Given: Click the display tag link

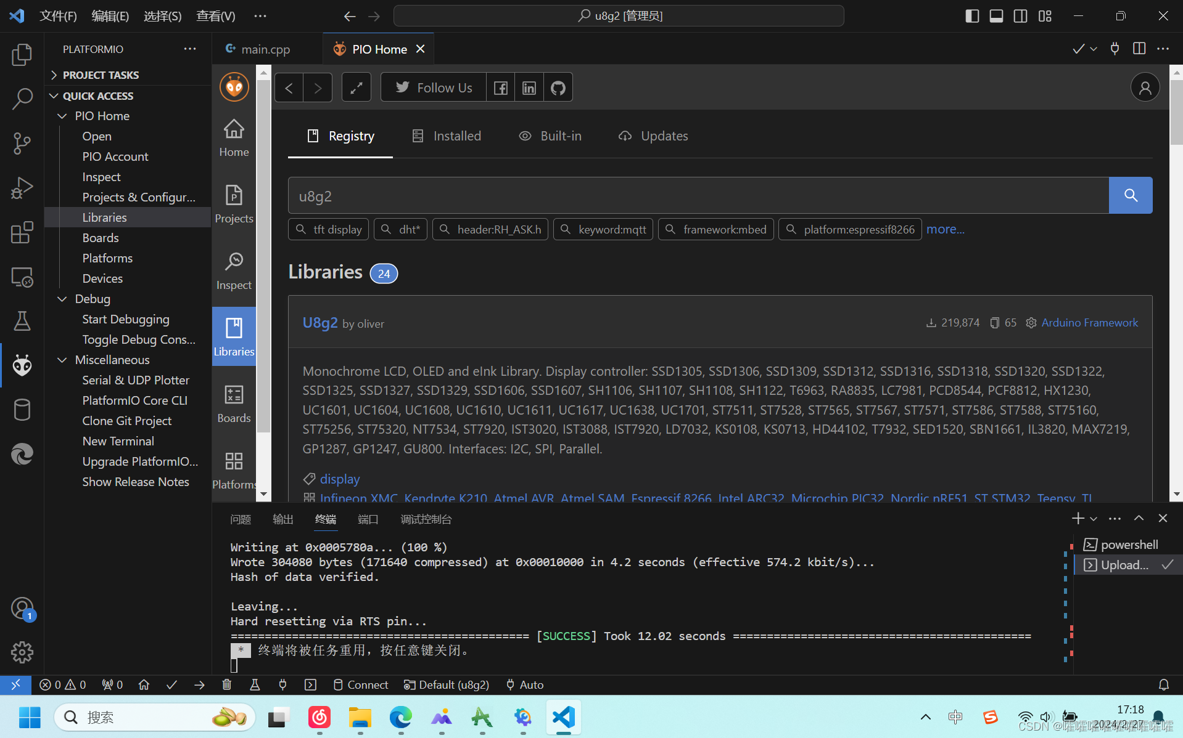Looking at the screenshot, I should click(340, 479).
